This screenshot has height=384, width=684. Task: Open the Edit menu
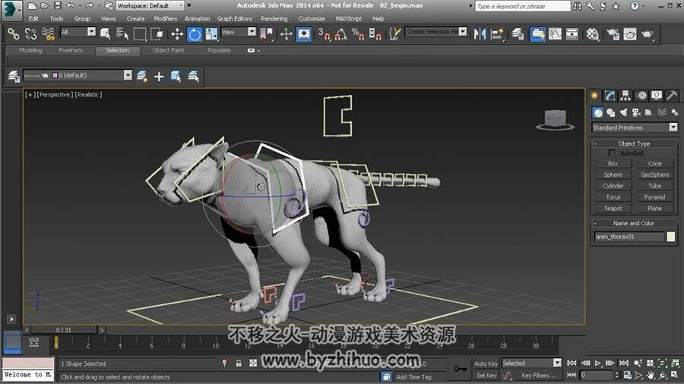(x=33, y=19)
